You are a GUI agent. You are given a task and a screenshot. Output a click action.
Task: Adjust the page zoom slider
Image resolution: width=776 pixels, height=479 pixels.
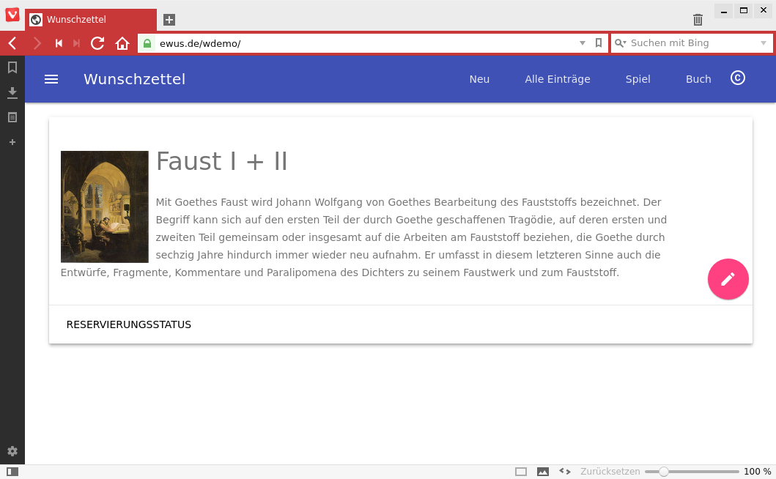[x=664, y=471]
